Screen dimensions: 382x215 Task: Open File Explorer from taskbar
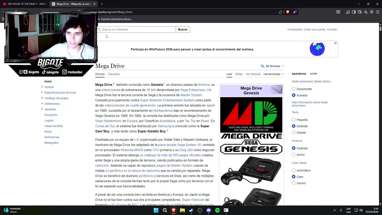[182, 210]
